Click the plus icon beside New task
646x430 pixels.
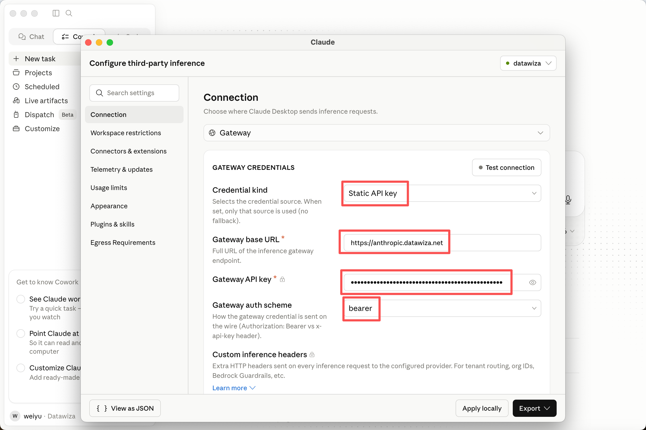16,59
